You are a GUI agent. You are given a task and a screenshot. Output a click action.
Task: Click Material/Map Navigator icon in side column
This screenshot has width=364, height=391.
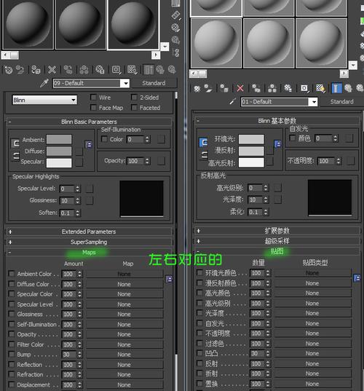tap(175, 52)
